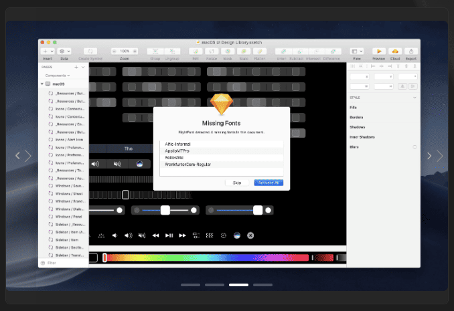Add a new page with the plus icon
Viewport: 454px width, 311px height.
click(x=76, y=67)
